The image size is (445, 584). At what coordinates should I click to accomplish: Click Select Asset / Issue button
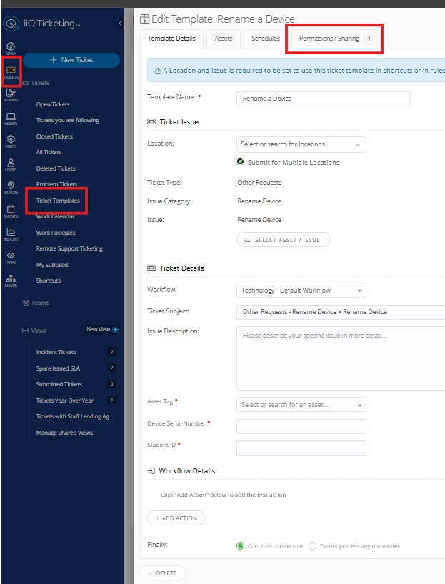pos(284,240)
